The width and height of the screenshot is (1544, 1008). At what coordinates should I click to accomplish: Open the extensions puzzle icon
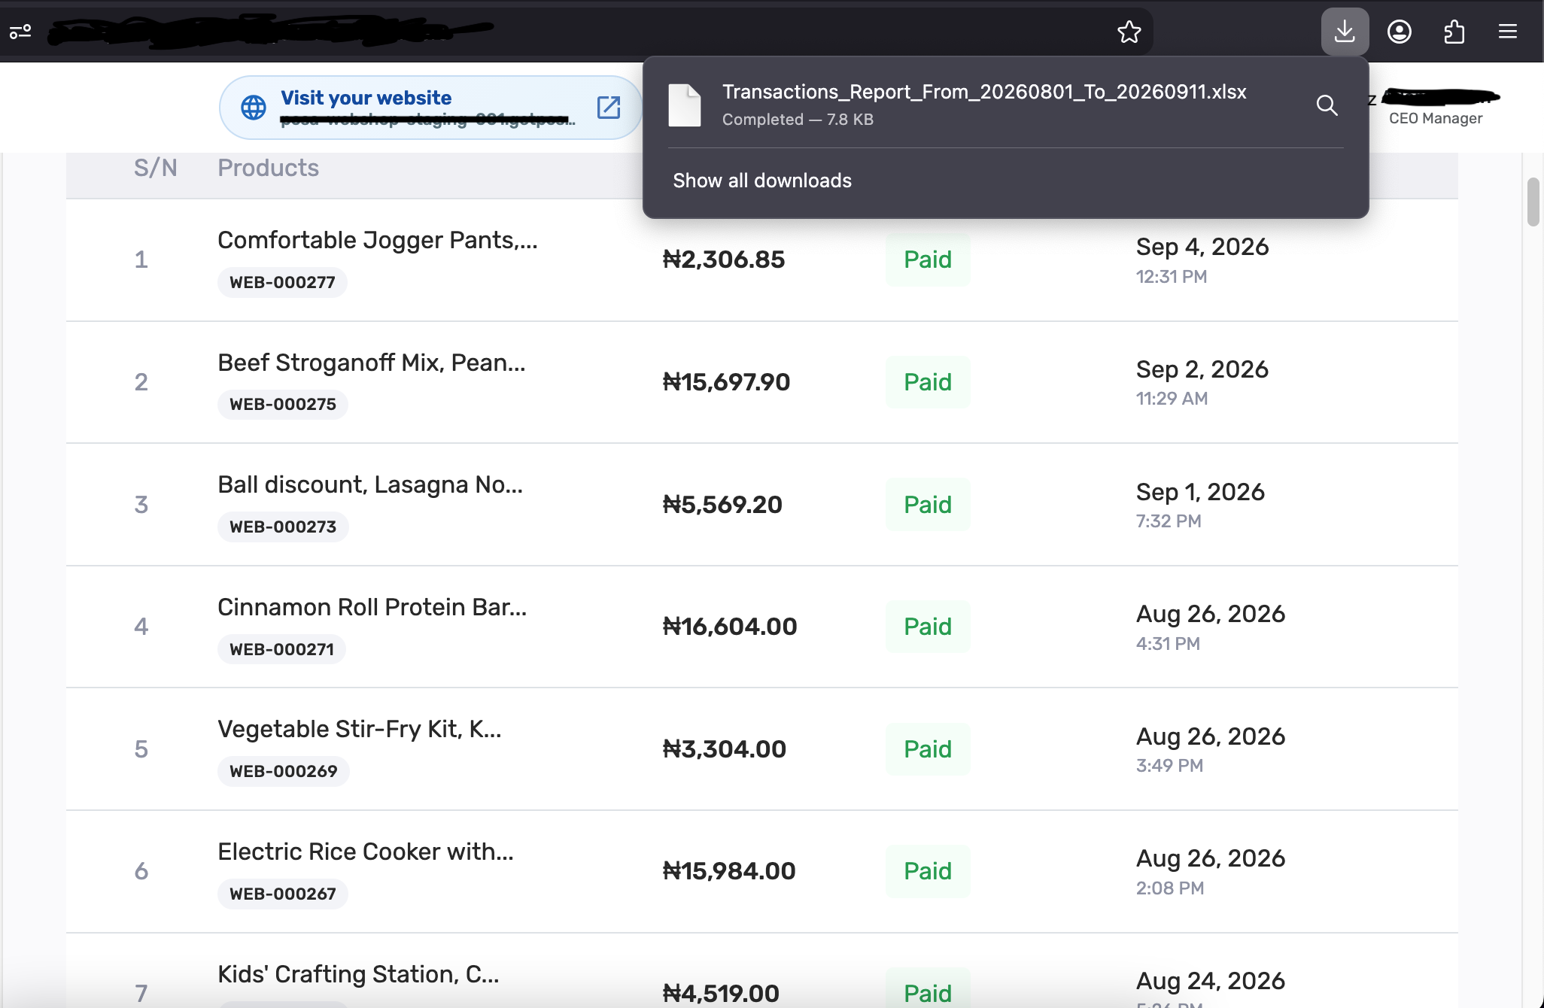coord(1454,32)
